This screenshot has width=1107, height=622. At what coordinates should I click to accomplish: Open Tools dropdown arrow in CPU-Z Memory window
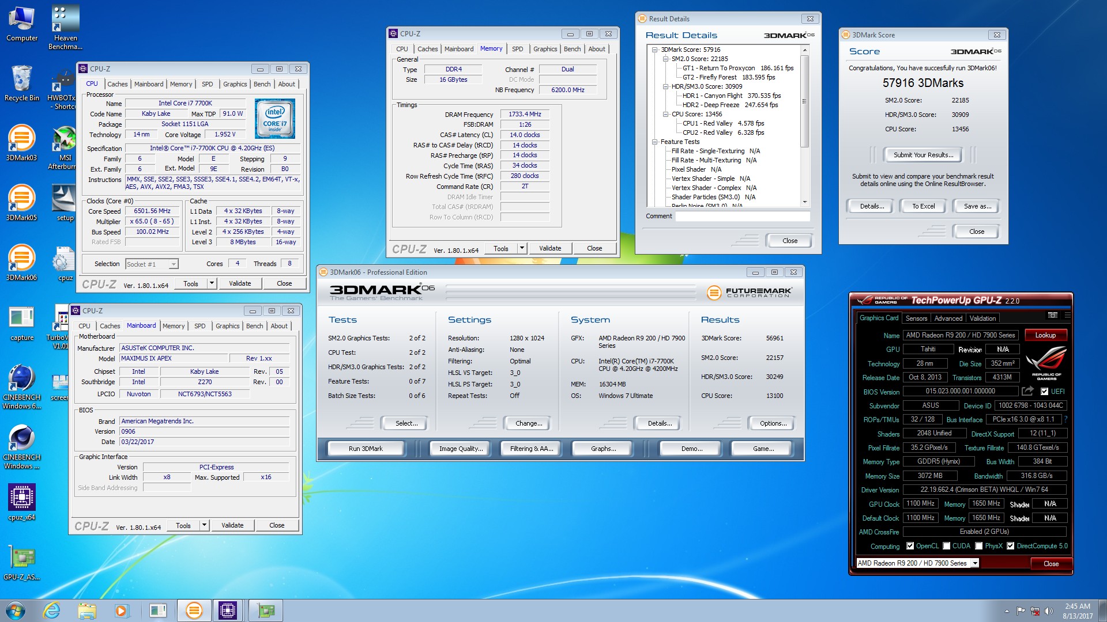coord(522,248)
